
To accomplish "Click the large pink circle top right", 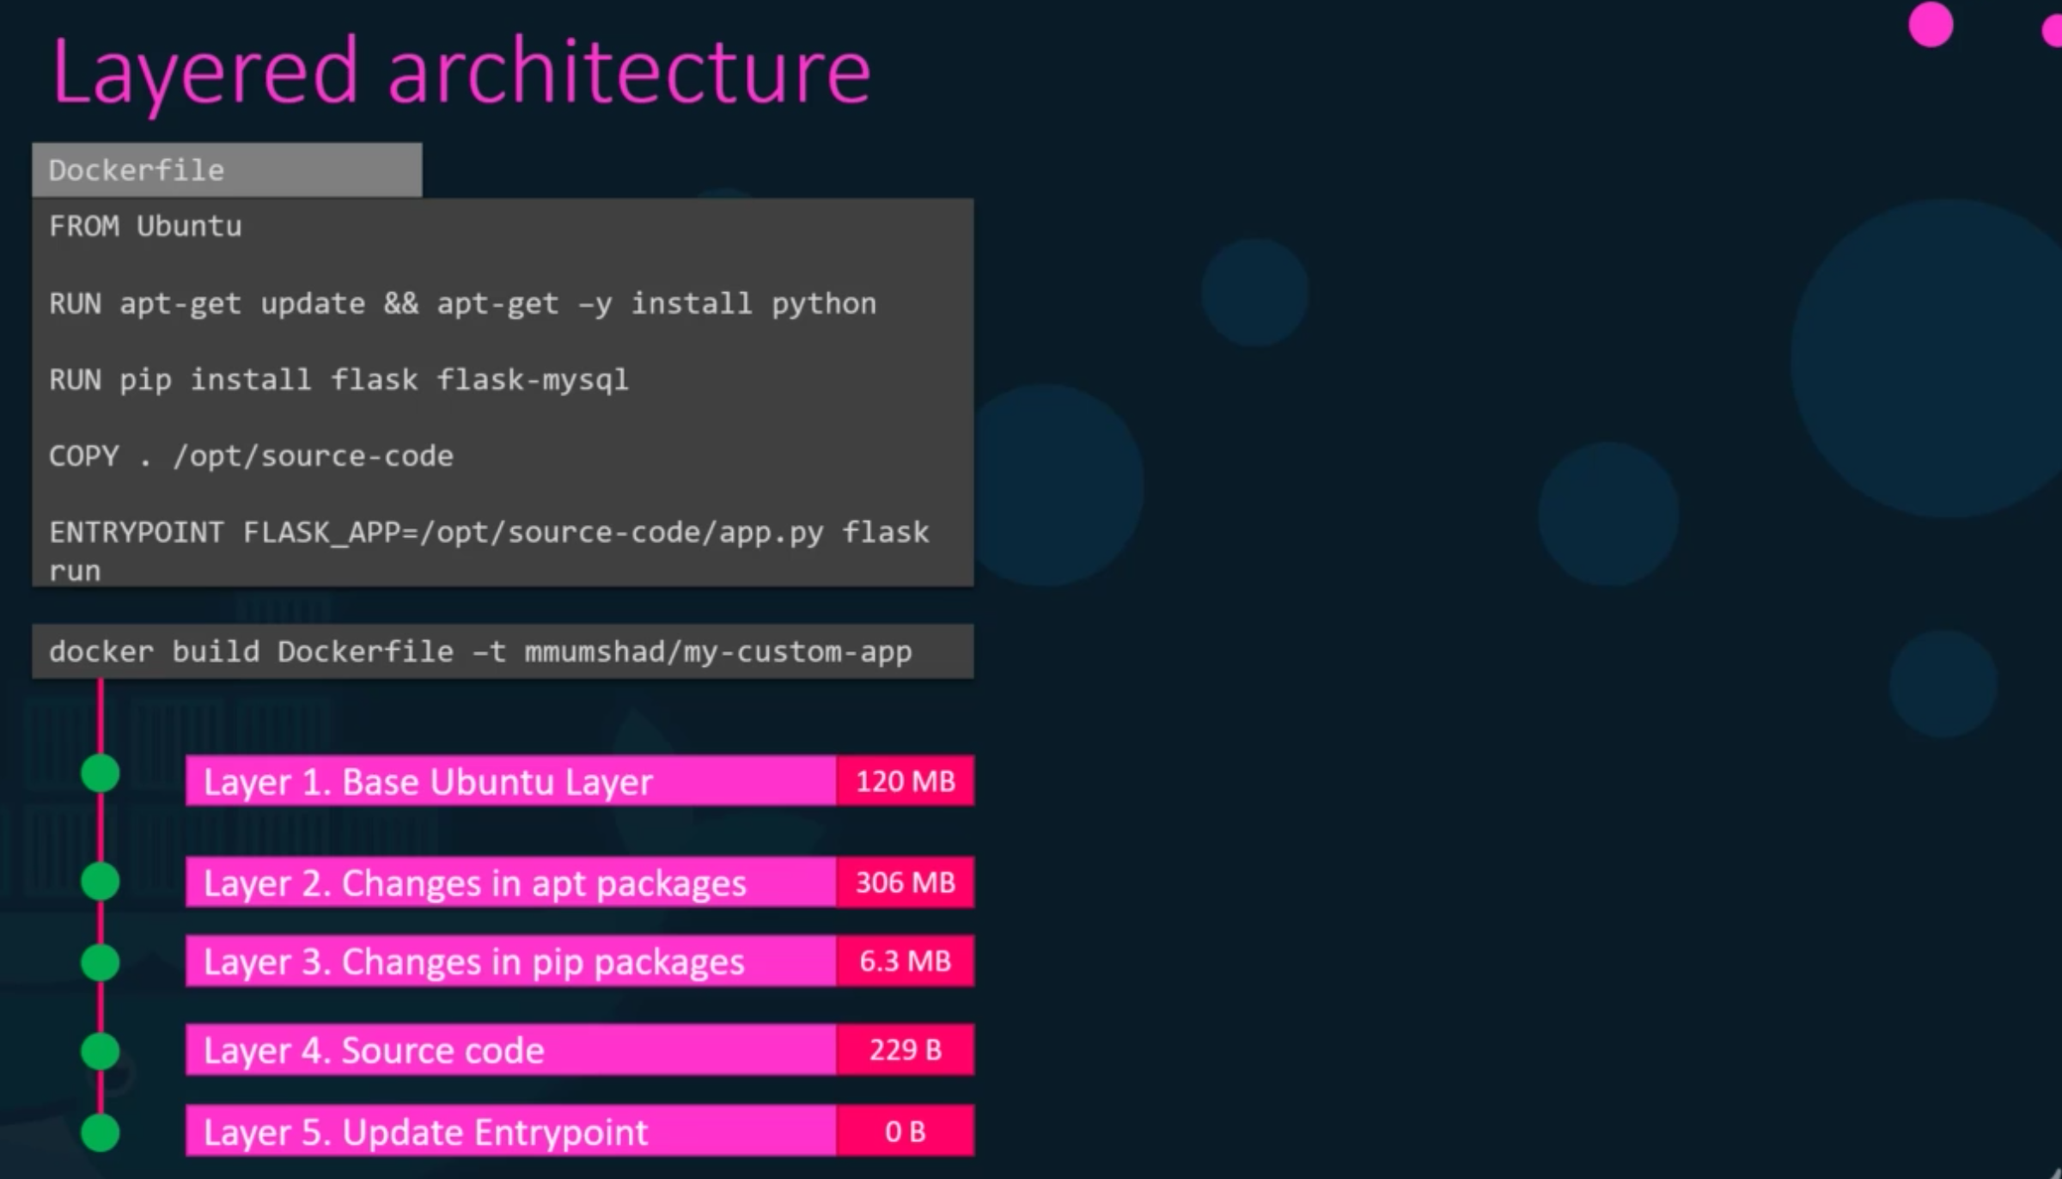I will pyautogui.click(x=1930, y=24).
